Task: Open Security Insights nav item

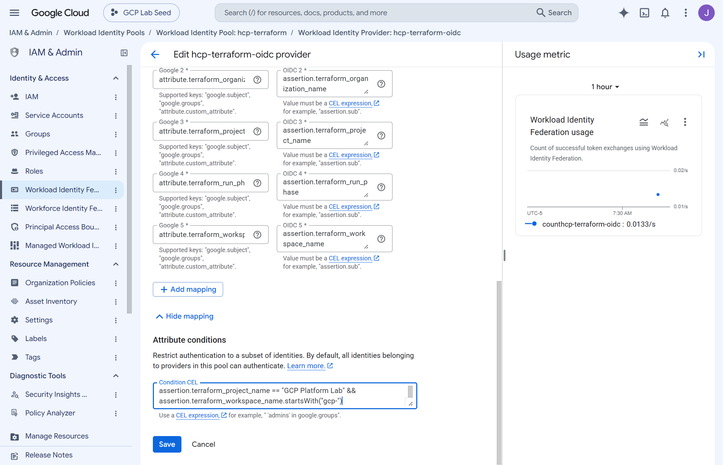Action: (56, 394)
